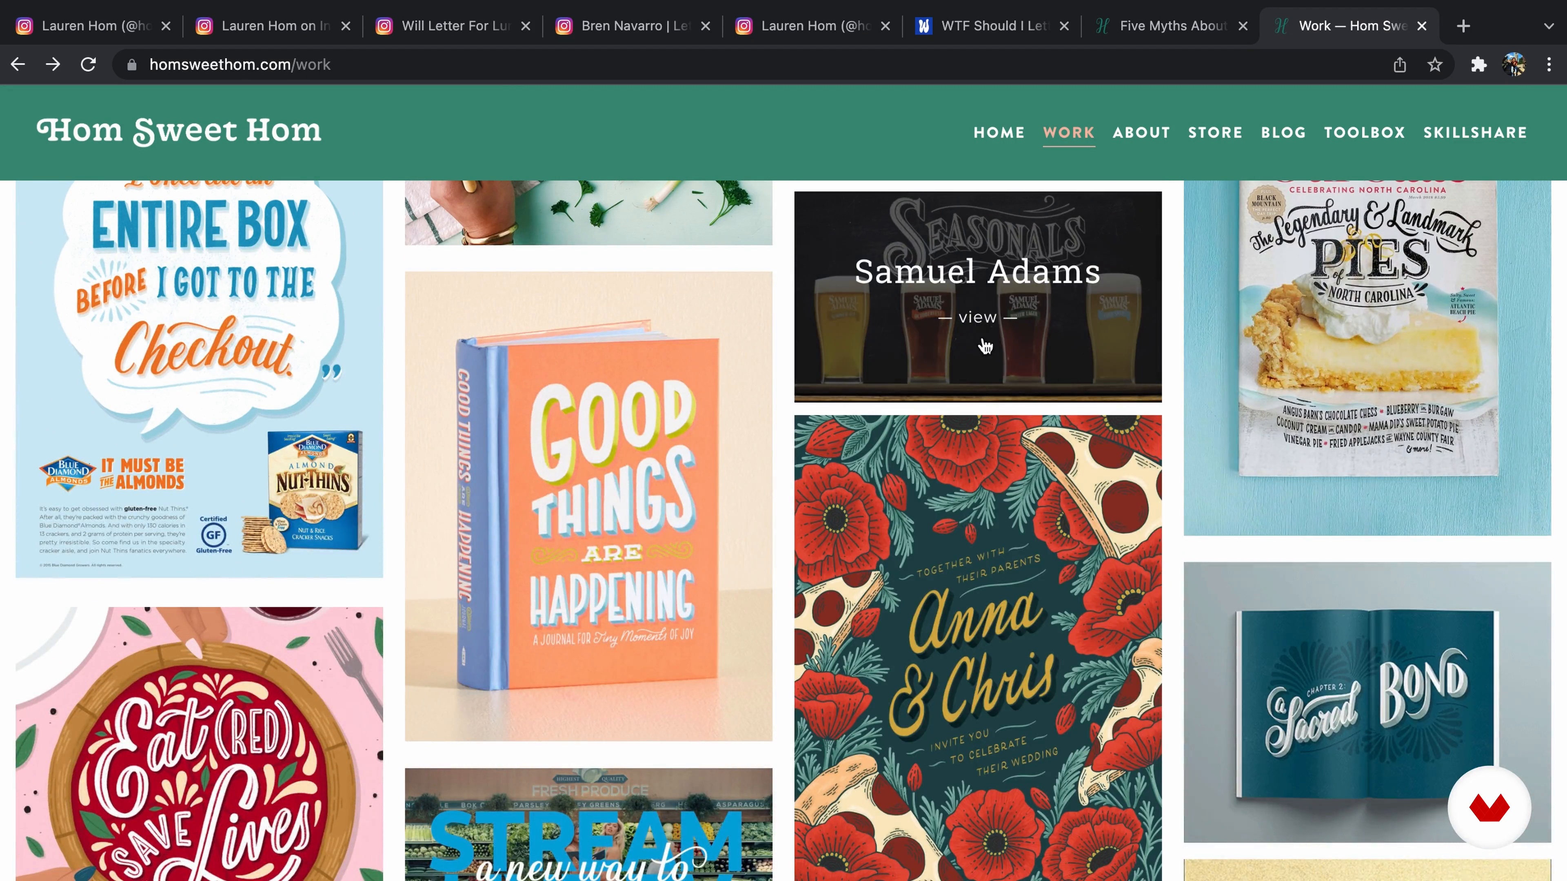The image size is (1567, 881).
Task: Open the BLOG nav link
Action: click(1283, 133)
